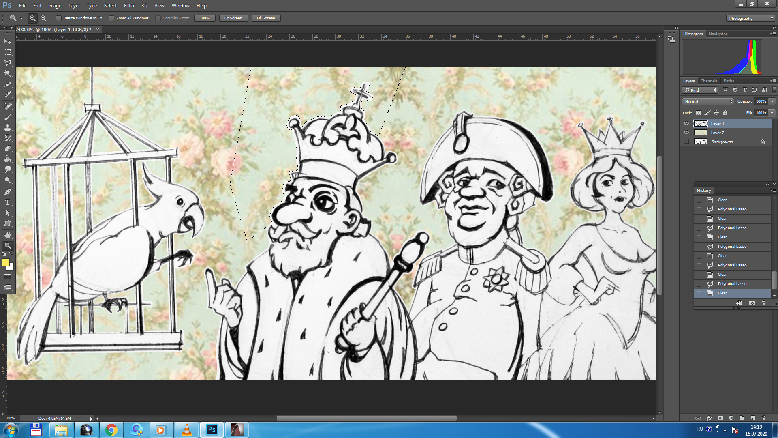Open the Windows Start button
778x438 pixels.
(x=11, y=430)
